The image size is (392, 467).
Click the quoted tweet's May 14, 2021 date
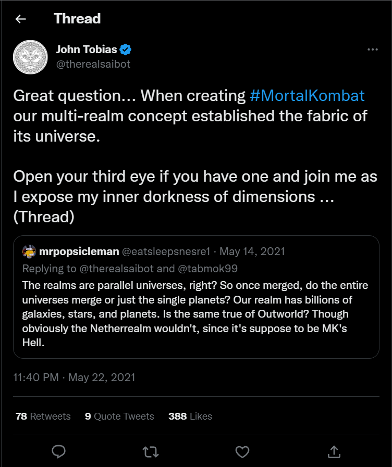(x=252, y=251)
